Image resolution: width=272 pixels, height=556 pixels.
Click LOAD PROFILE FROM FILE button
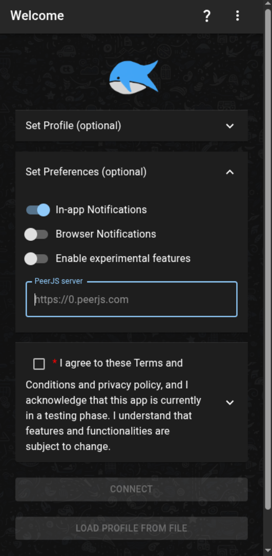(x=132, y=528)
